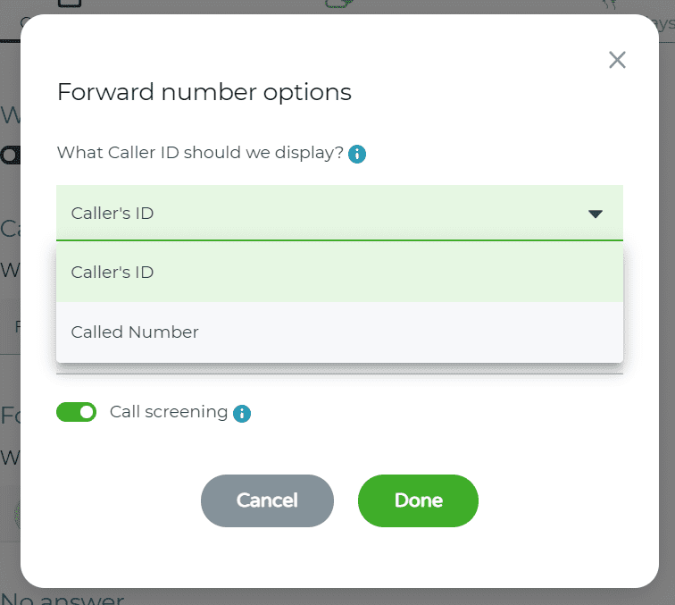Cancel the forward number changes
This screenshot has width=675, height=605.
[267, 500]
